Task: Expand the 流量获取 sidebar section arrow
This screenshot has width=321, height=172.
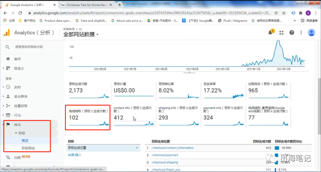Action: (3, 106)
